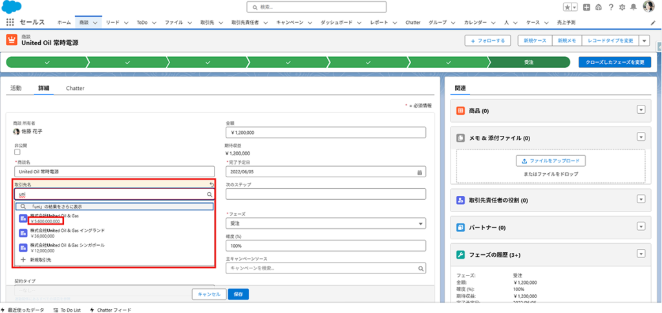Select the 詳細 tab
Image resolution: width=662 pixels, height=313 pixels.
(x=44, y=89)
